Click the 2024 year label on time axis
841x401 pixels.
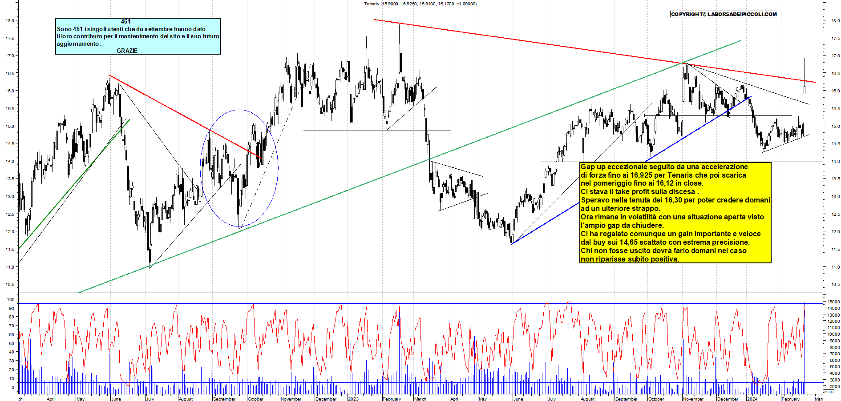point(752,399)
